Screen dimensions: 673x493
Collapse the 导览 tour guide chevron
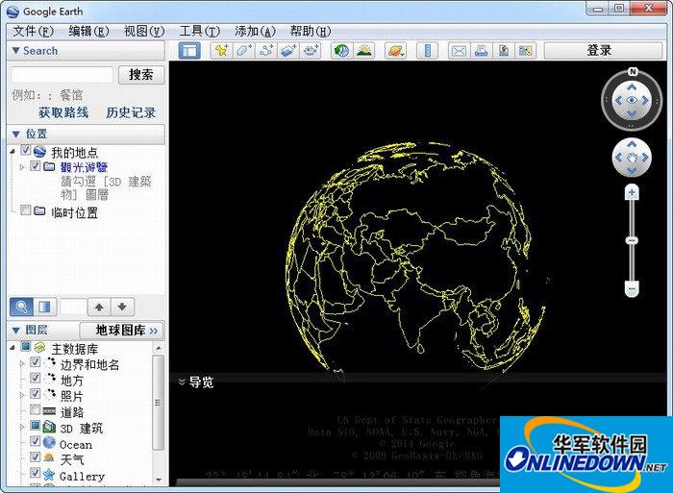[182, 382]
